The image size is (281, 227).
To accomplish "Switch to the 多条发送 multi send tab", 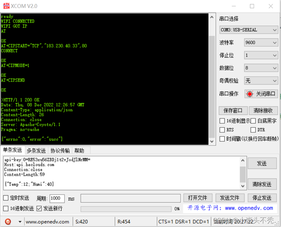I will point(36,150).
